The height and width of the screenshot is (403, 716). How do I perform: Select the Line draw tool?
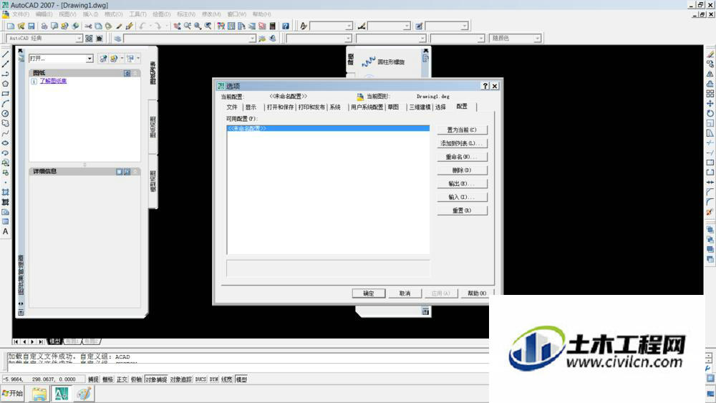(6, 54)
